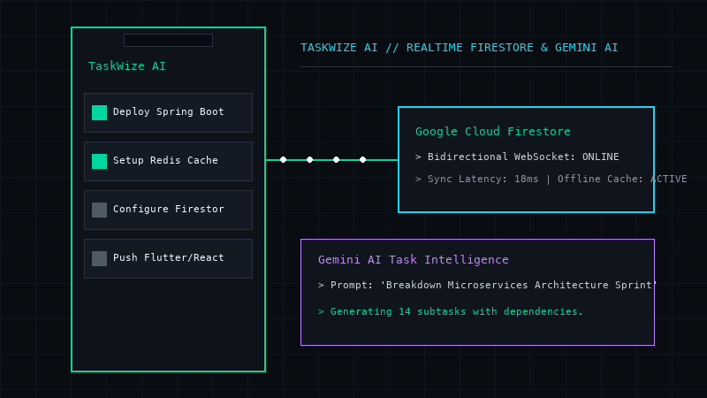Check the Push Flutter/React checkbox

click(99, 259)
